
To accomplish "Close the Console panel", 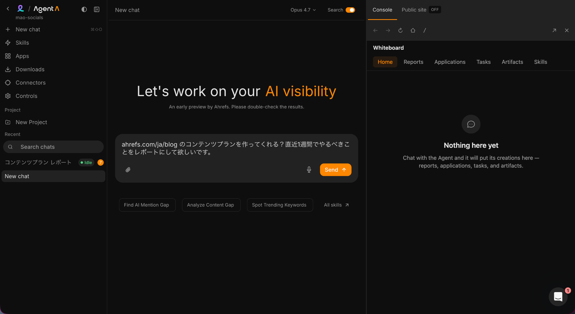I will (x=567, y=30).
